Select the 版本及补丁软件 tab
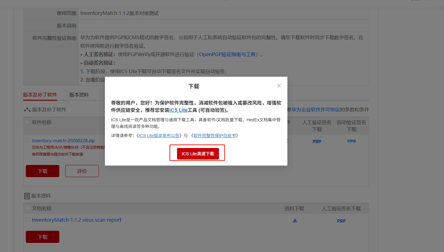The height and width of the screenshot is (252, 444). 40,95
